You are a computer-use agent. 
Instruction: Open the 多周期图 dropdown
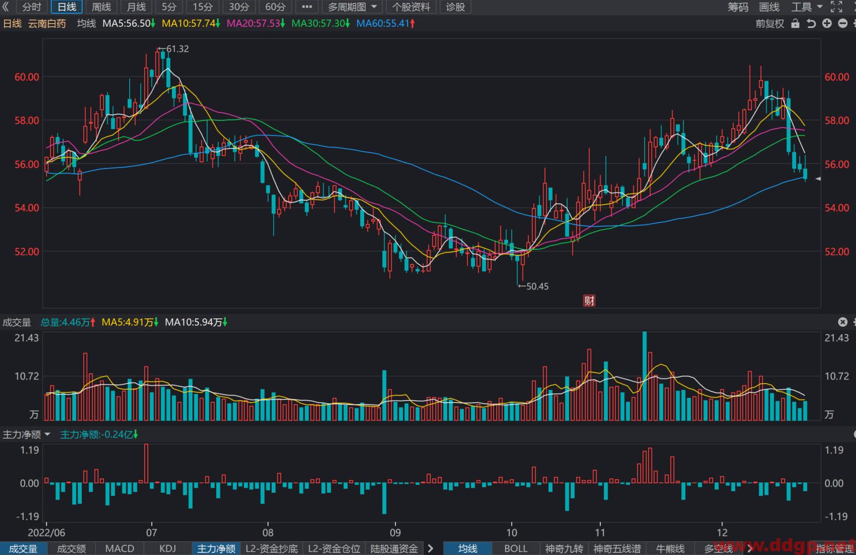[x=352, y=7]
